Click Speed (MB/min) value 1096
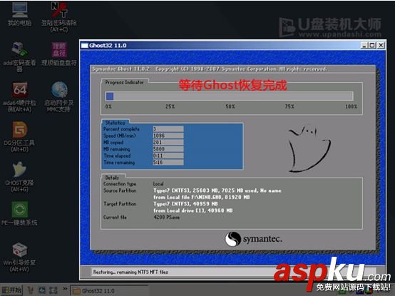395x296 pixels. 168,136
